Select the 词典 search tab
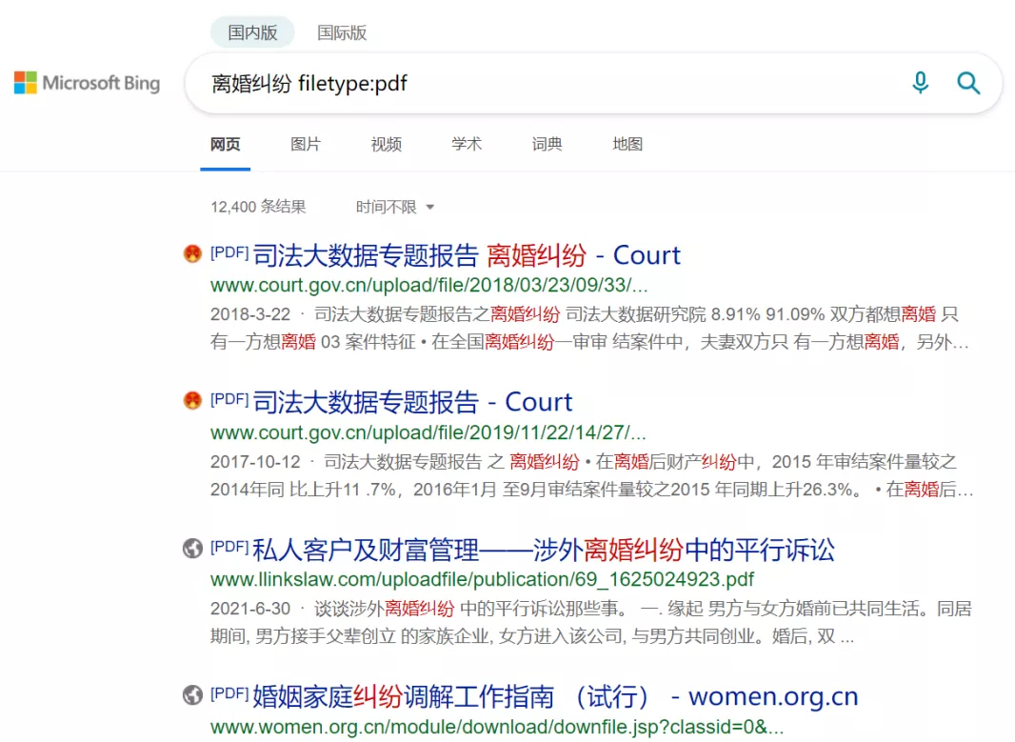 point(546,144)
